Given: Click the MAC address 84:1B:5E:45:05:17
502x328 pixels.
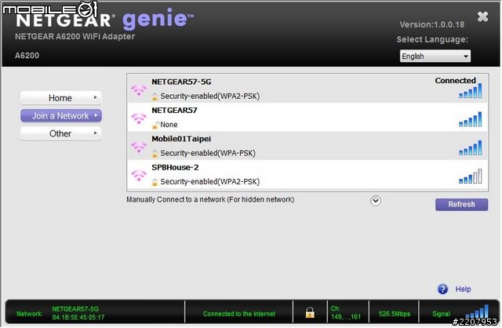Looking at the screenshot, I should 78,317.
